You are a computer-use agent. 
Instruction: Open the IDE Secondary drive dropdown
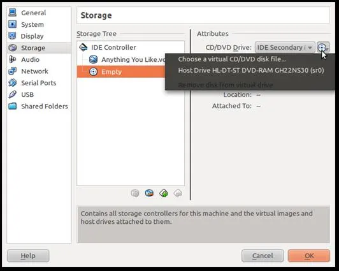[x=285, y=47]
